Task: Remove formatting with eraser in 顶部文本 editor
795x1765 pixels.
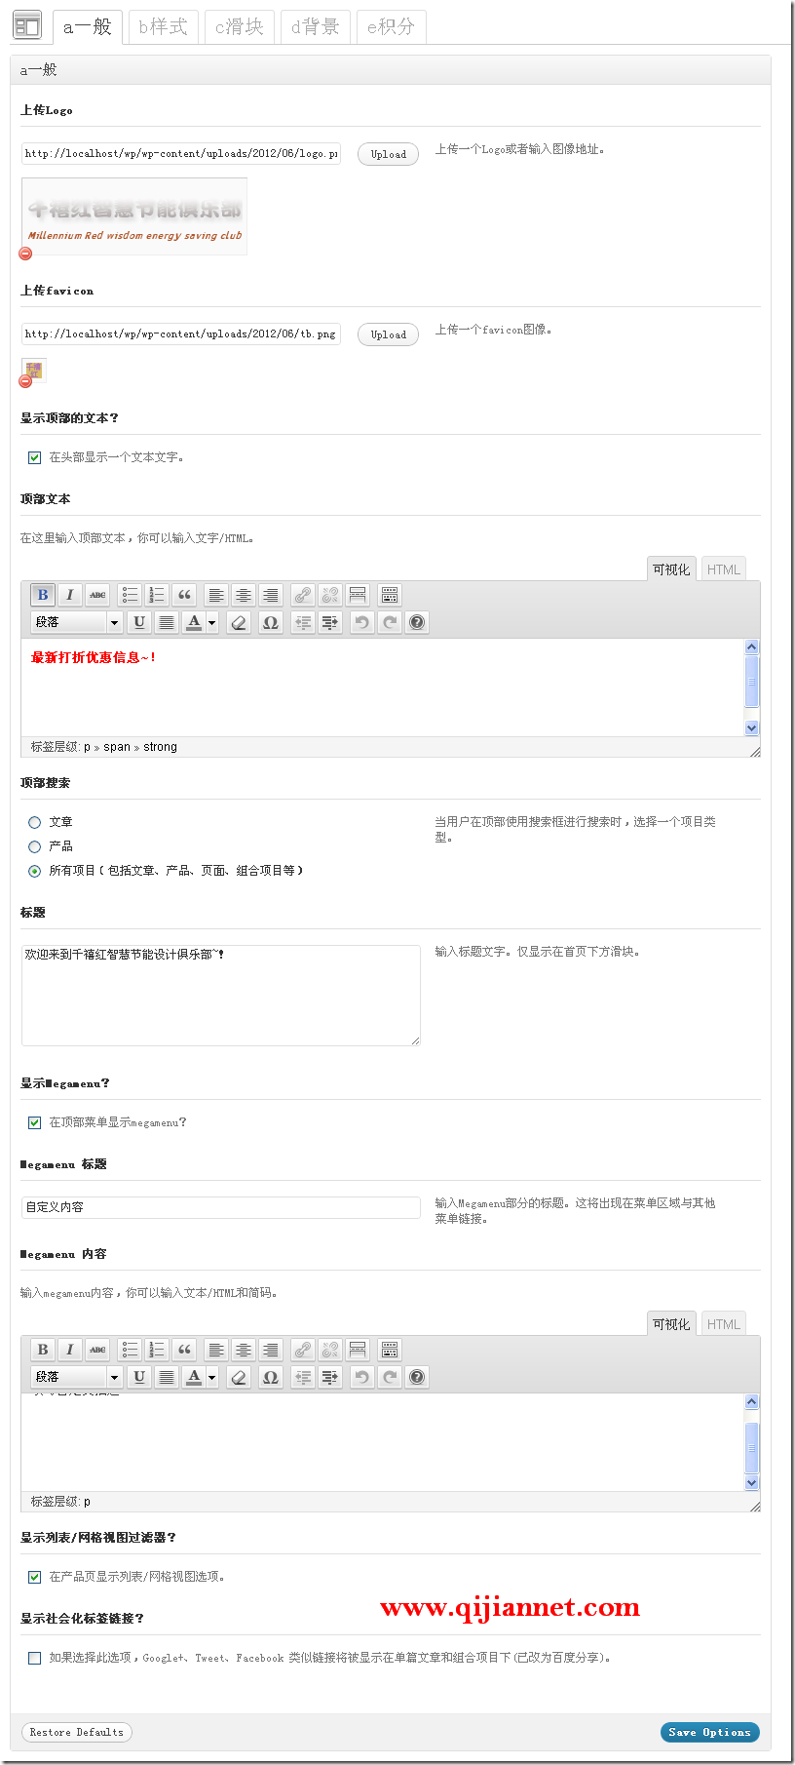Action: (239, 622)
